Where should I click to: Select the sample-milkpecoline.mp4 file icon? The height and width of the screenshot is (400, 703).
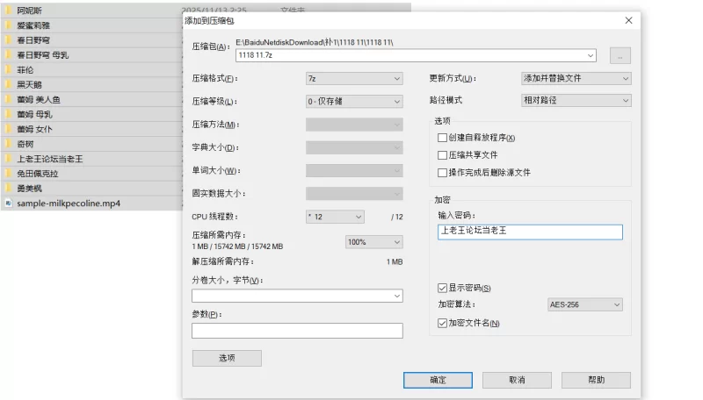pos(8,203)
